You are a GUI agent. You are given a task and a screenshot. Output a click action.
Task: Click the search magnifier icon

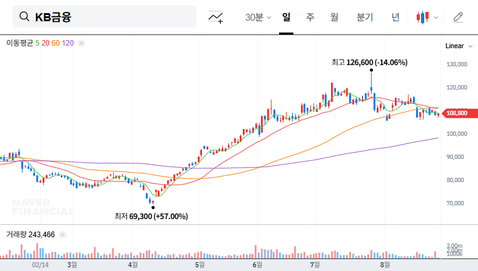coord(24,16)
